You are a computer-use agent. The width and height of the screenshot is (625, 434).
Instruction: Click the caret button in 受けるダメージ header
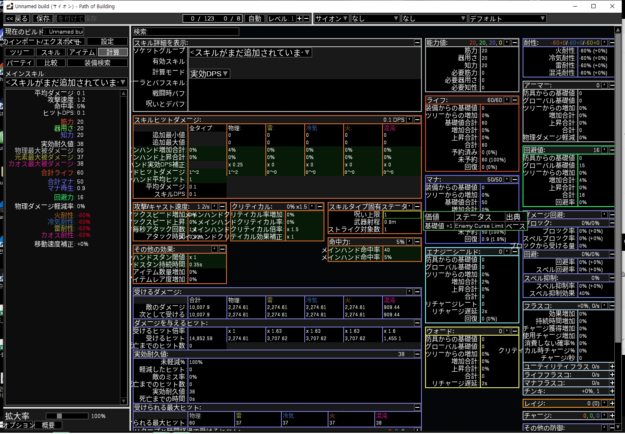coord(410,292)
